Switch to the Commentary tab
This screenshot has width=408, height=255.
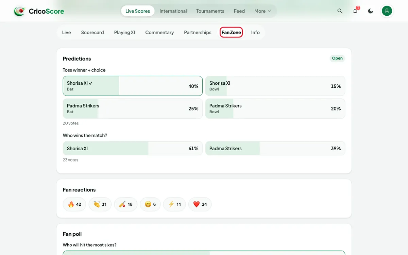(159, 32)
